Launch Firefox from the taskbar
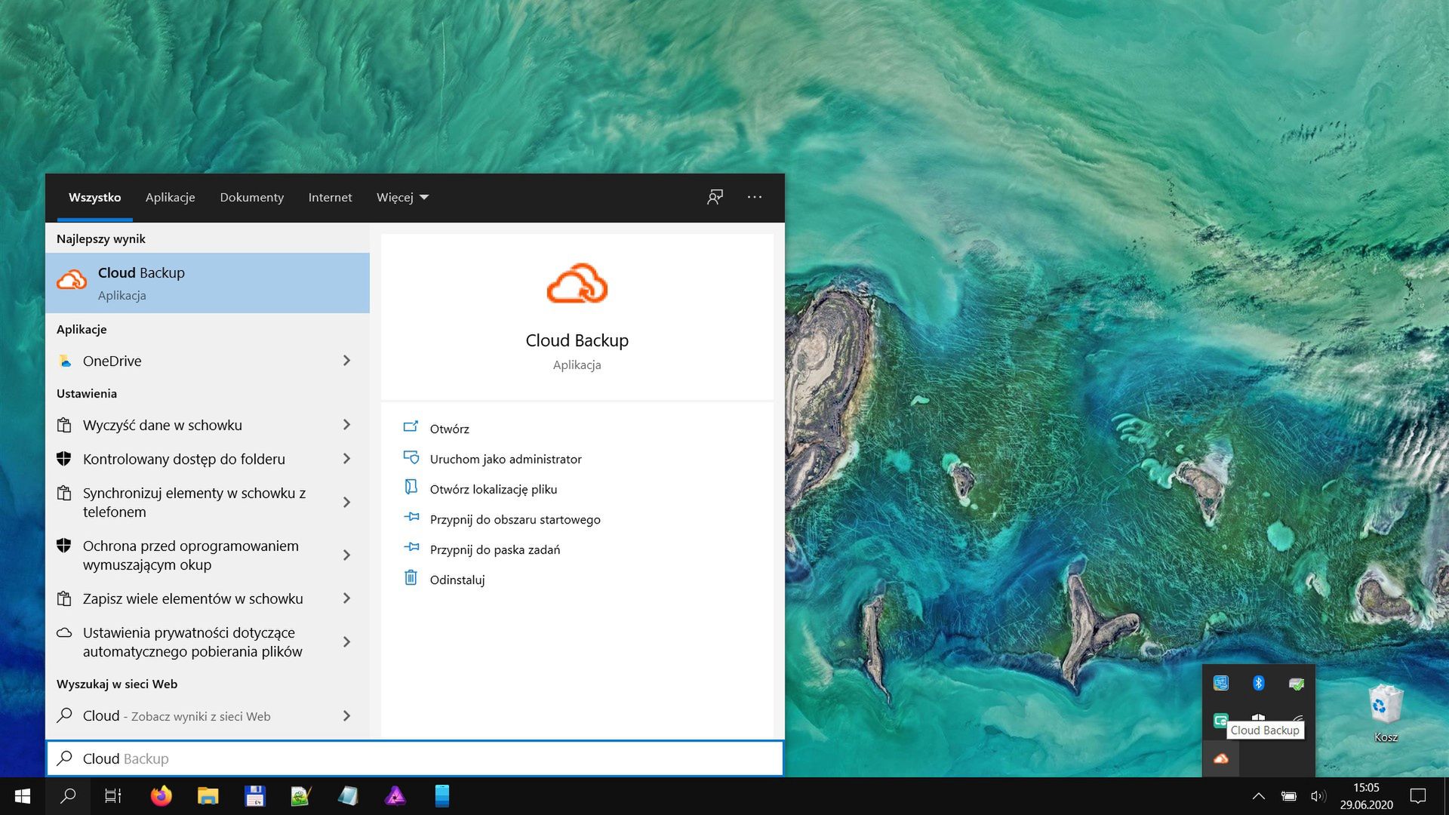Image resolution: width=1449 pixels, height=815 pixels. [x=161, y=796]
